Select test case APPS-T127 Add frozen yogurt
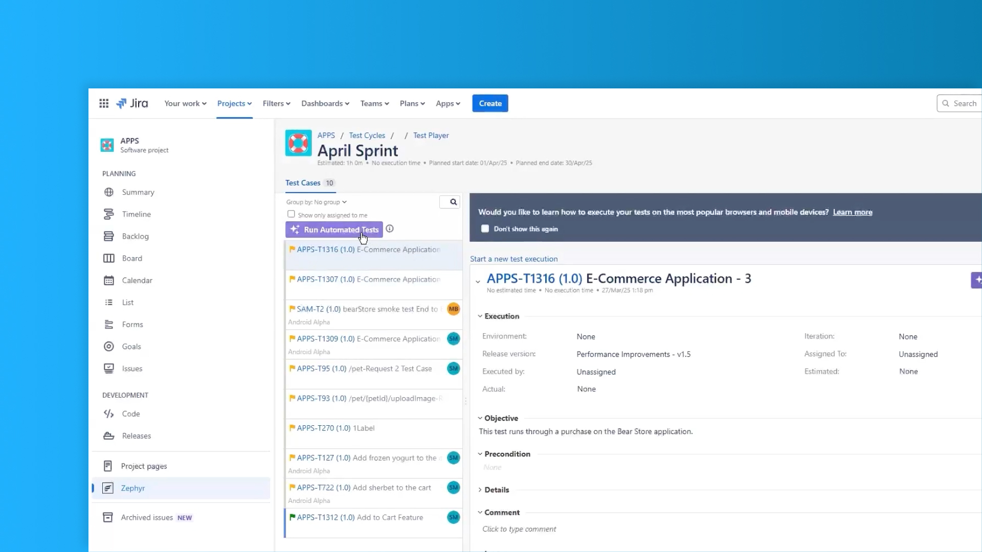The image size is (982, 552). click(x=373, y=463)
